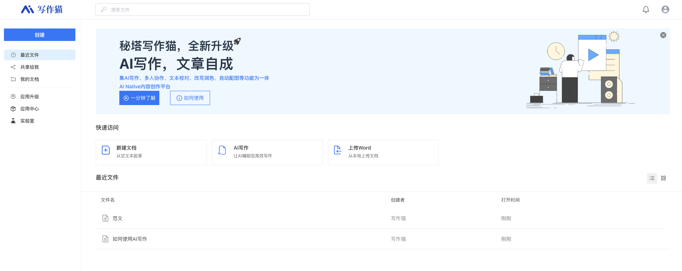Open the file named 范文

click(x=118, y=218)
